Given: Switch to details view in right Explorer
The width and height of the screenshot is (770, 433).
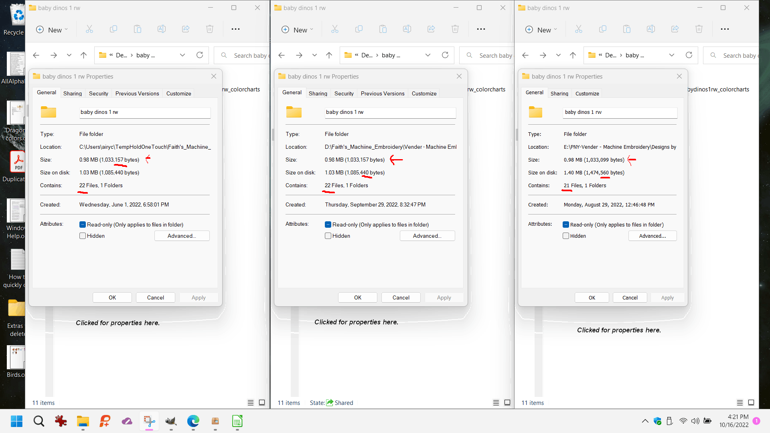Looking at the screenshot, I should 740,403.
